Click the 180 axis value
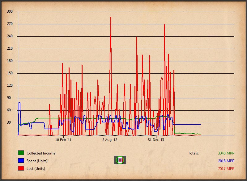The width and height of the screenshot is (247, 181). click(x=10, y=61)
